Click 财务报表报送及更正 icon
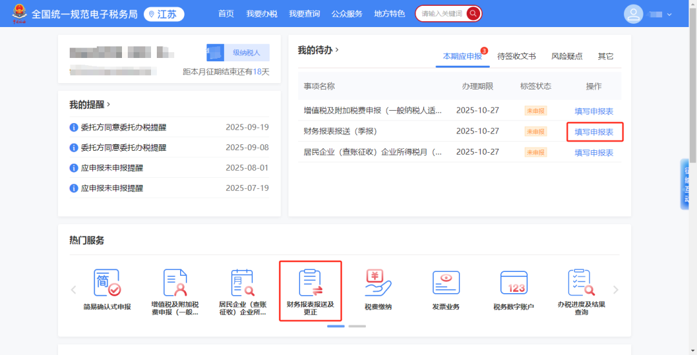The width and height of the screenshot is (697, 355). coord(310,283)
